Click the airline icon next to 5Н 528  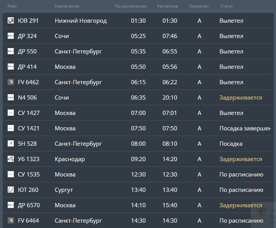[x=11, y=144]
